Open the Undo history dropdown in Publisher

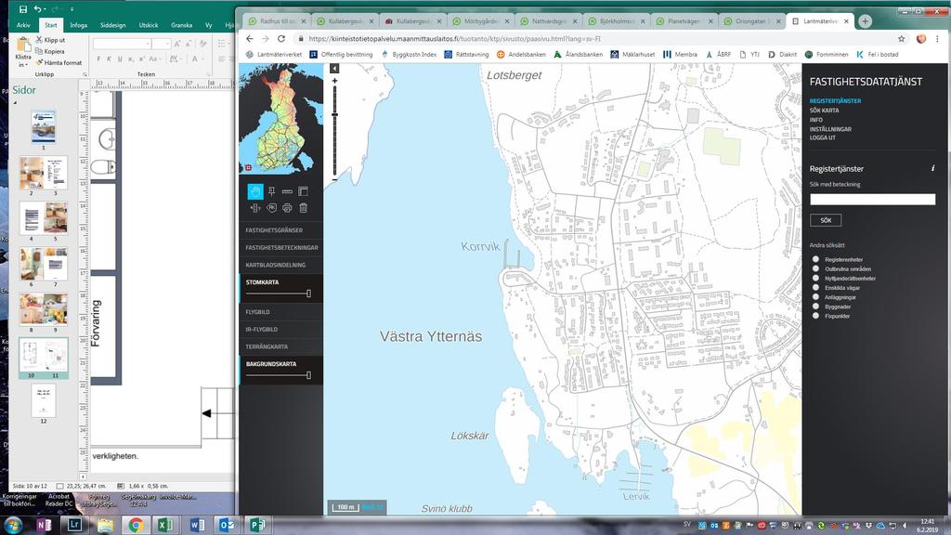click(x=45, y=9)
